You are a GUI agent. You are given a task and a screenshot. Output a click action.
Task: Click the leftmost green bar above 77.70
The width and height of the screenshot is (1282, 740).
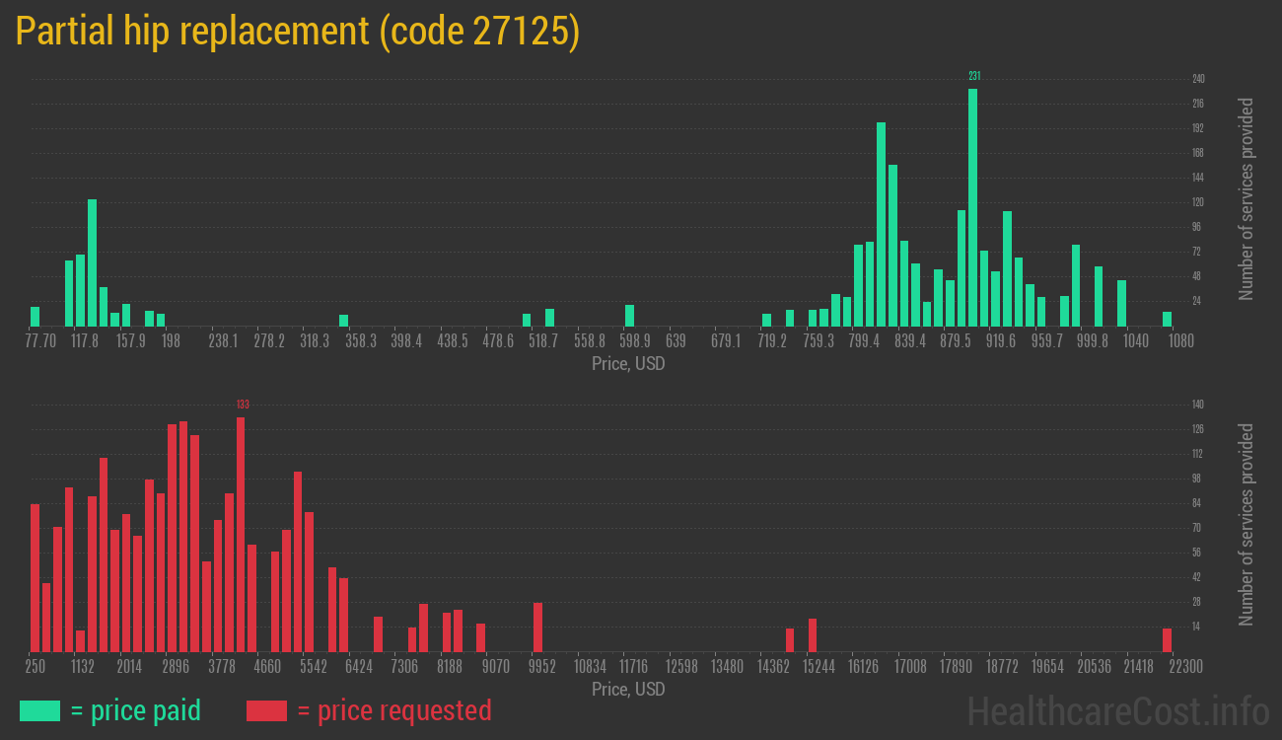coord(36,317)
